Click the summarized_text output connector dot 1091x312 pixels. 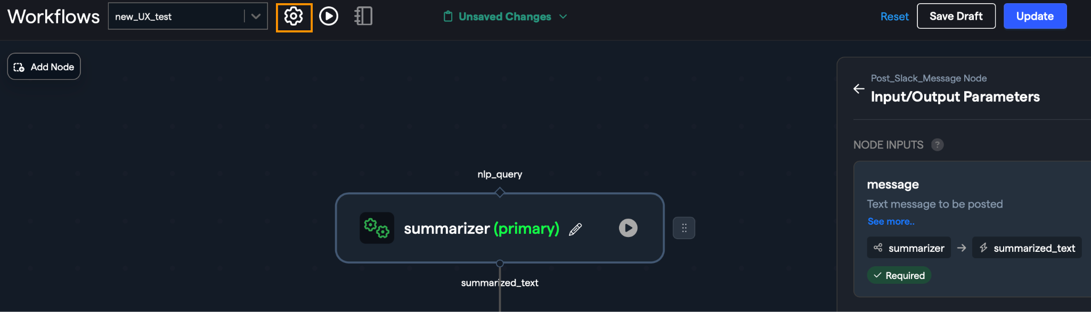[500, 264]
